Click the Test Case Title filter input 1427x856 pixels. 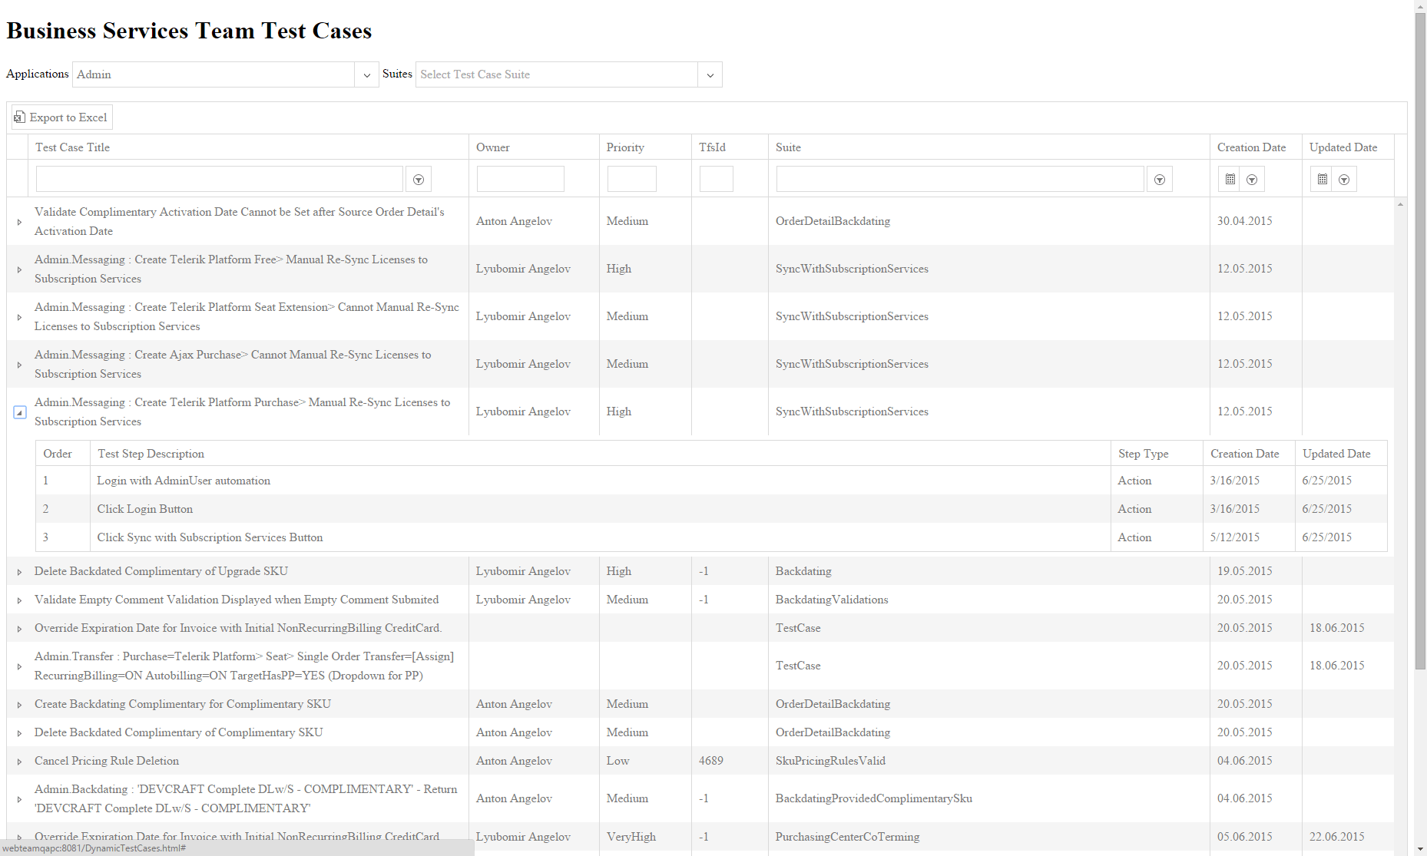[219, 180]
